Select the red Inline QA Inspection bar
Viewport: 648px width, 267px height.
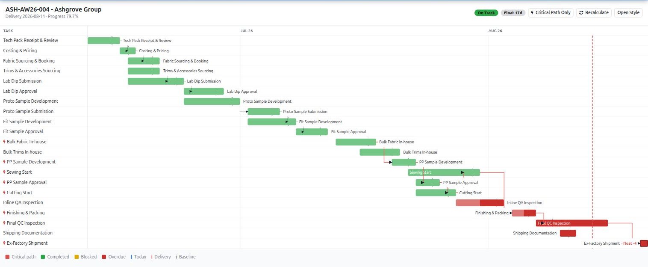click(480, 203)
